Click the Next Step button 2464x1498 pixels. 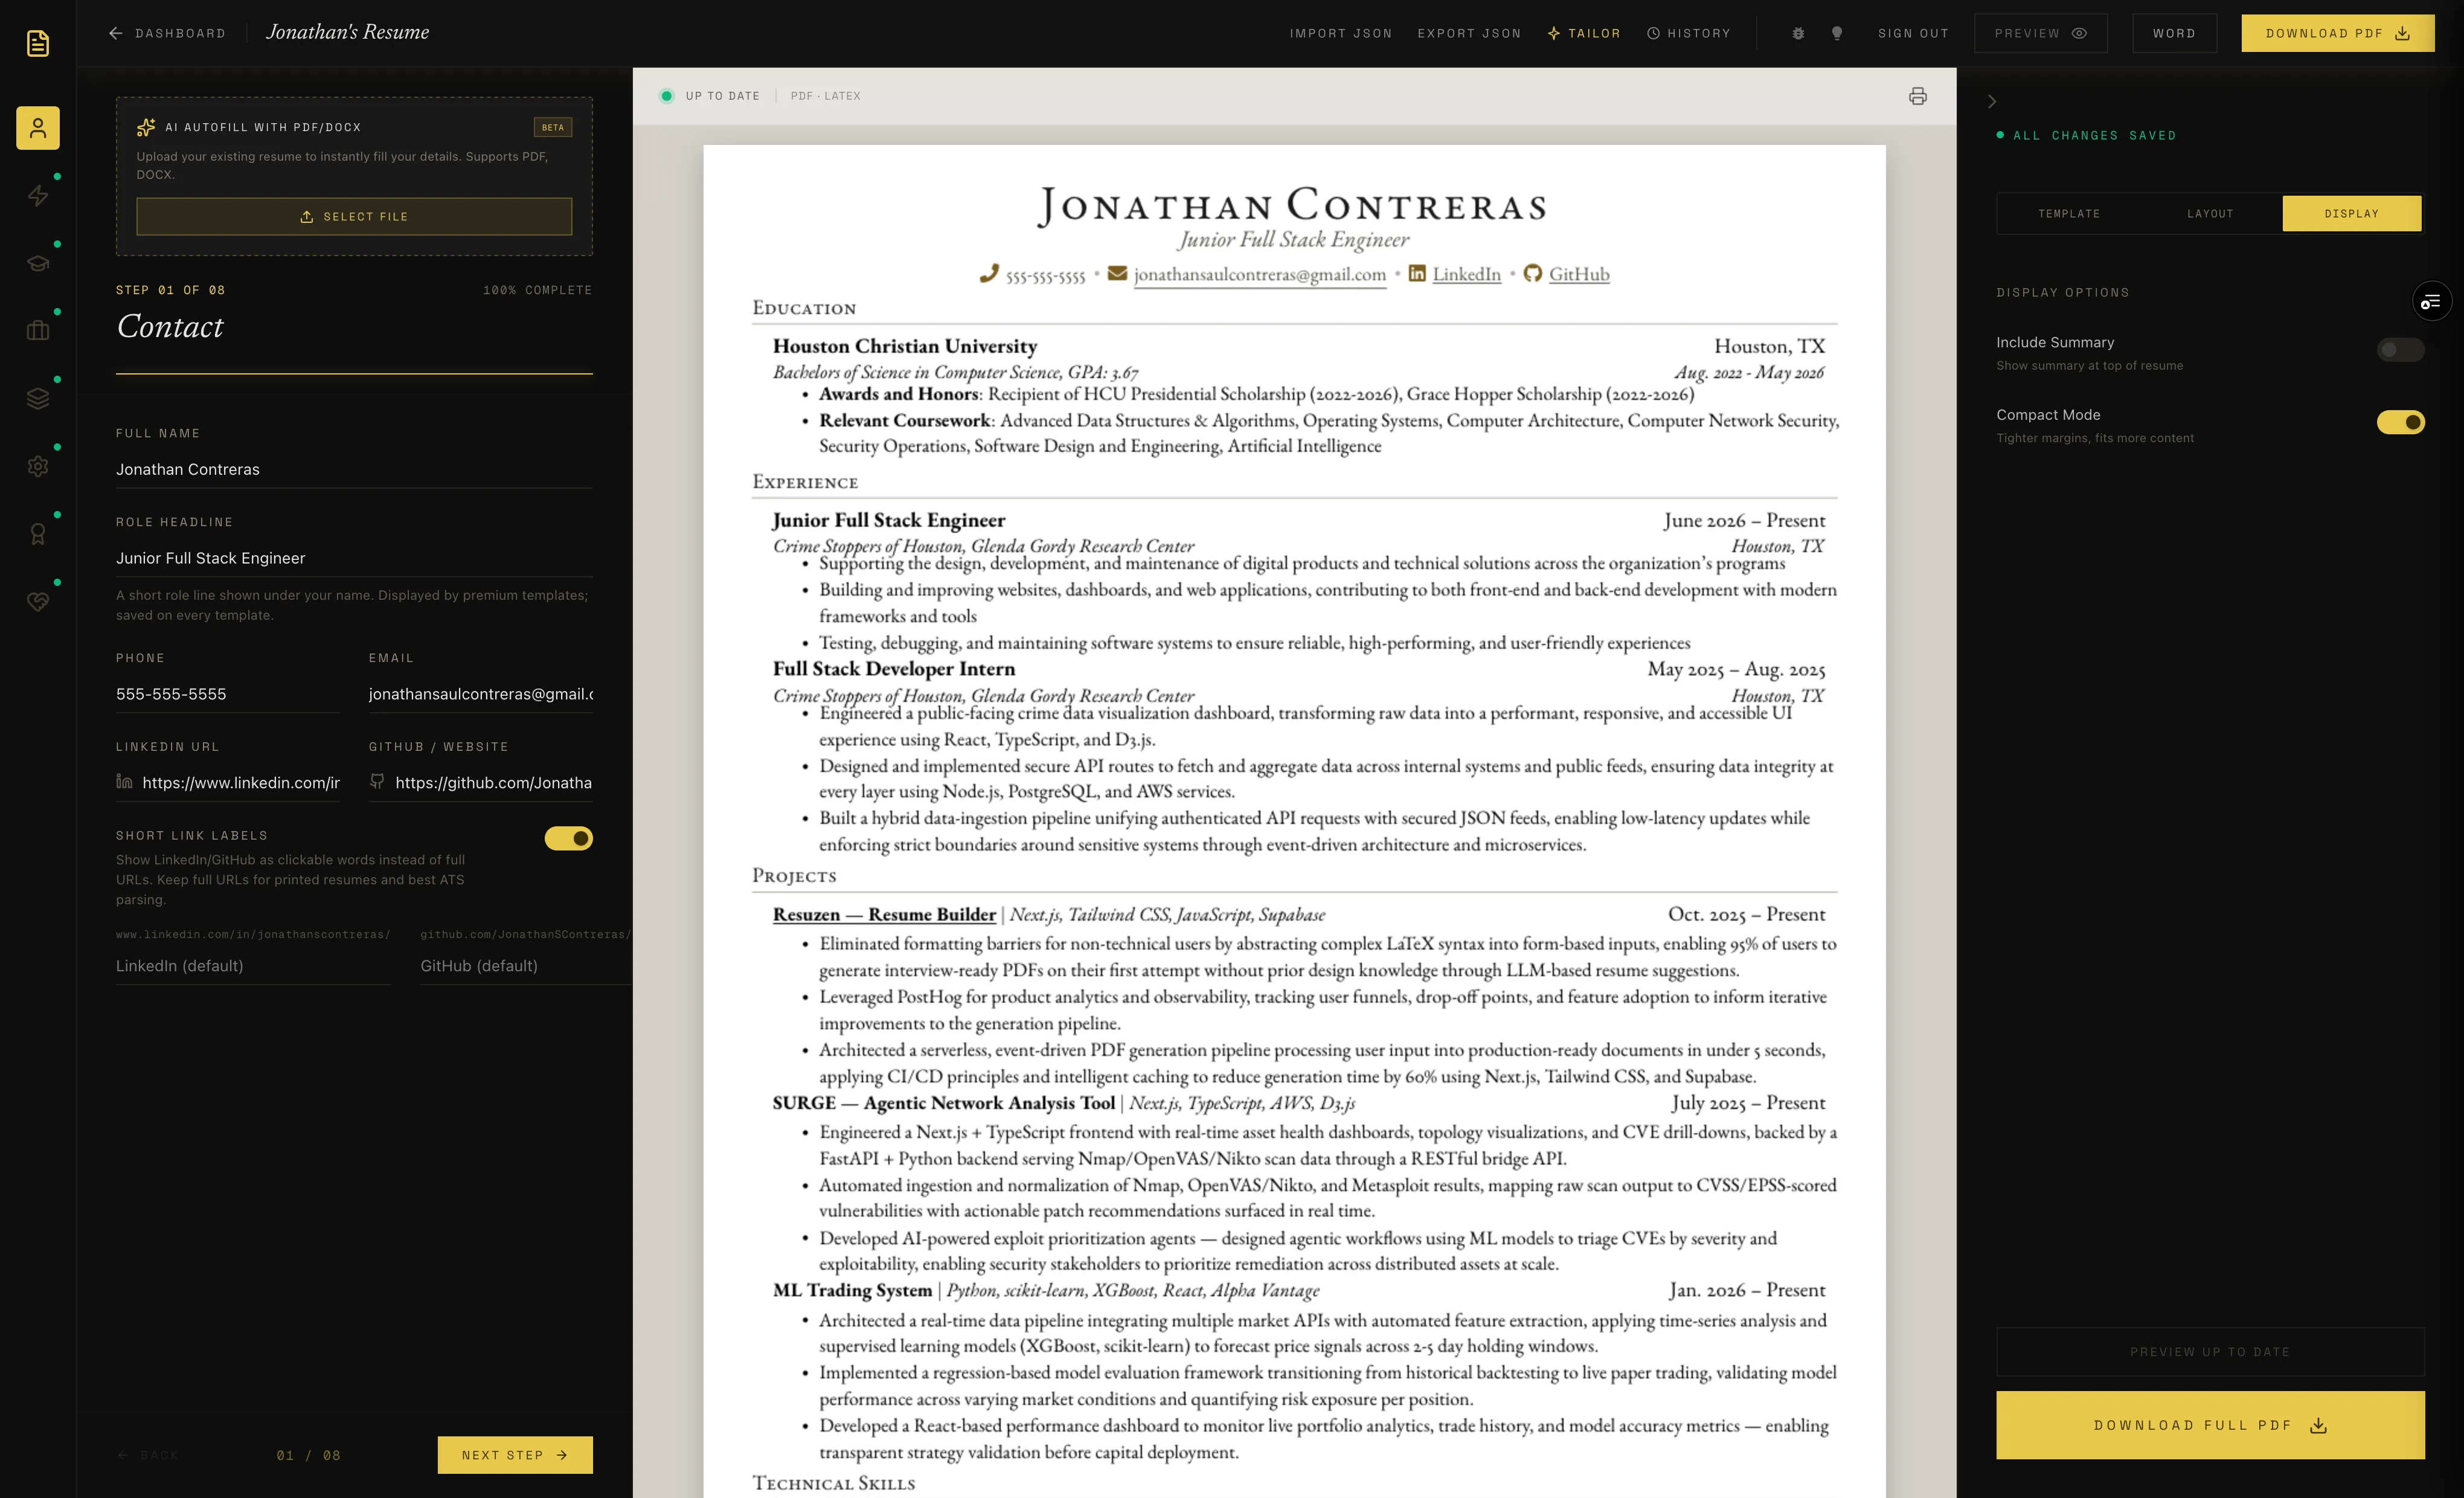click(514, 1454)
